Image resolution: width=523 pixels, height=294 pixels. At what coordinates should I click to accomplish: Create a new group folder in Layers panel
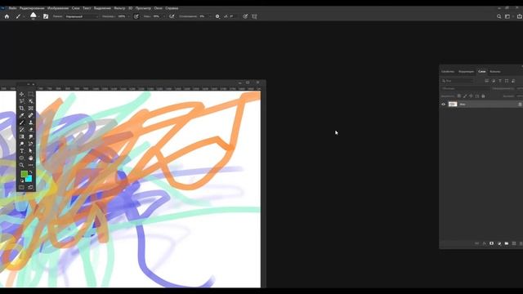click(507, 243)
